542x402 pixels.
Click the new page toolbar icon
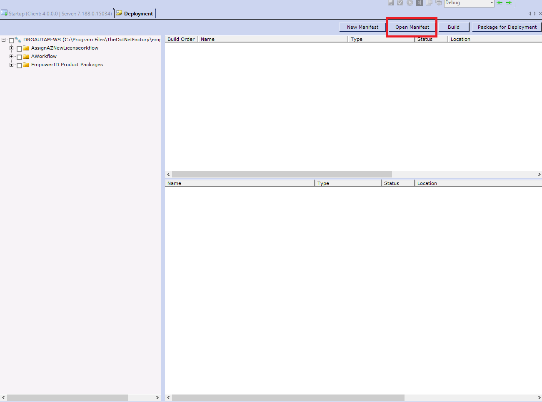point(429,2)
